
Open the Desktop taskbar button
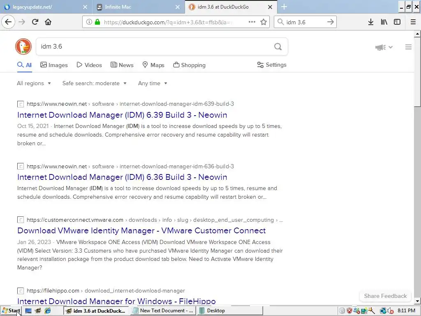[x=230, y=311]
